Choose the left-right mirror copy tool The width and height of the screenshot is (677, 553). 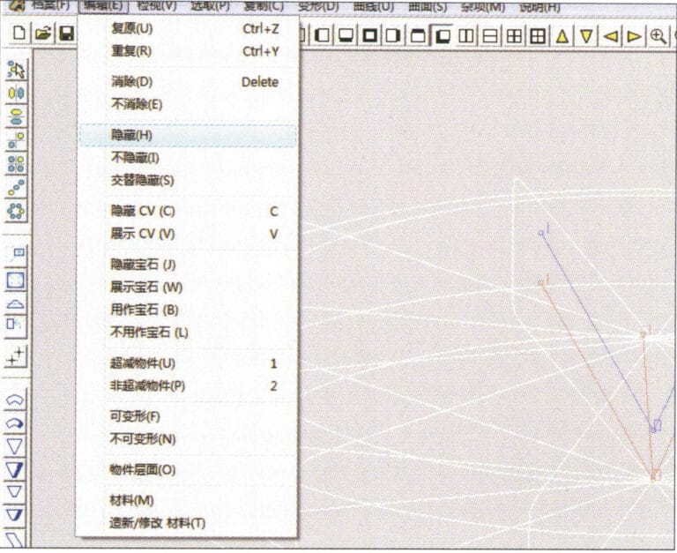17,93
